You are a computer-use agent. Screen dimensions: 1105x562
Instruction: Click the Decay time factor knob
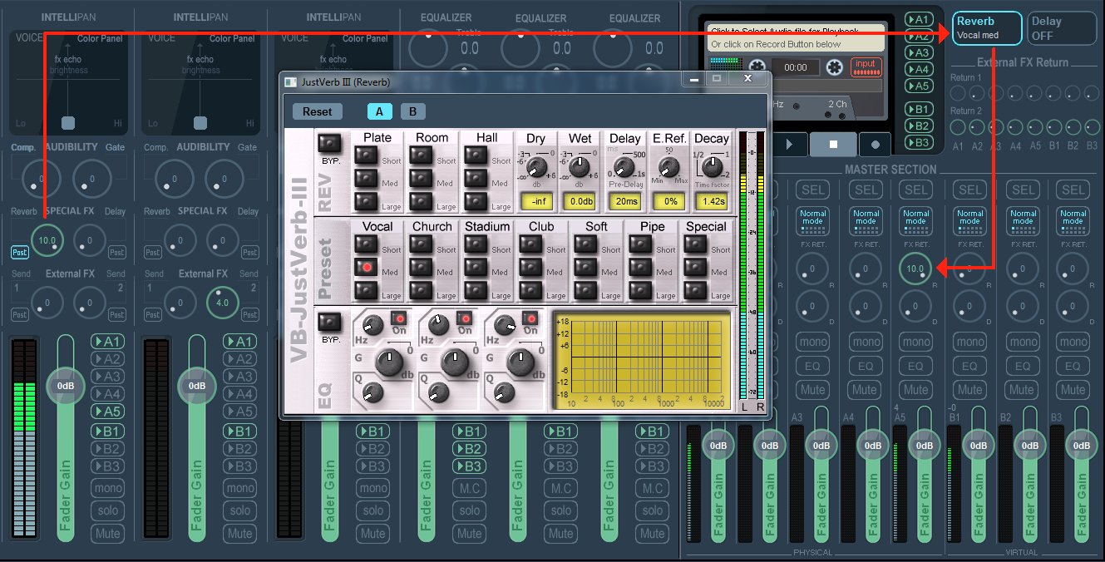click(711, 166)
